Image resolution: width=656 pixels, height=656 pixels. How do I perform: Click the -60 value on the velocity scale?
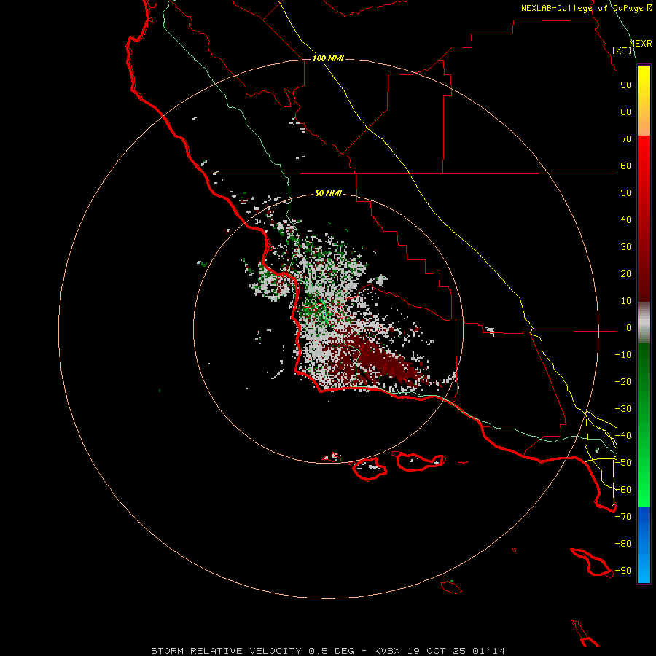click(x=623, y=490)
